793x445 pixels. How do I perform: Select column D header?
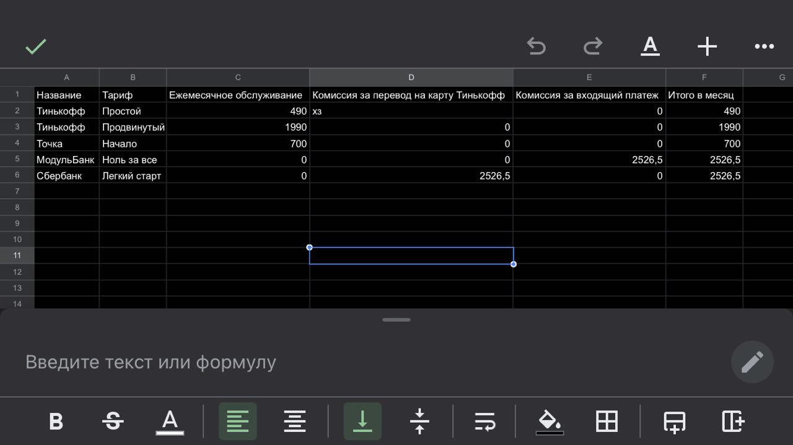click(x=411, y=77)
